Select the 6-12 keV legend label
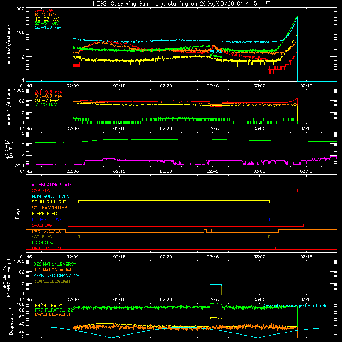This screenshot has height=342, width=342. [x=45, y=15]
